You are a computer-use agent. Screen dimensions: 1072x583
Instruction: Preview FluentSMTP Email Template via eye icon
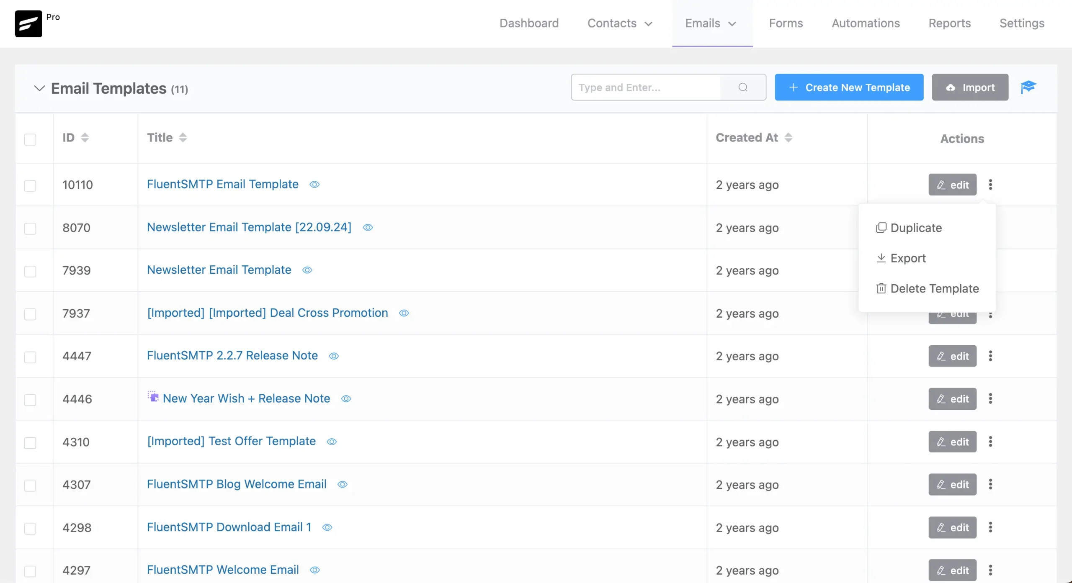click(x=314, y=185)
